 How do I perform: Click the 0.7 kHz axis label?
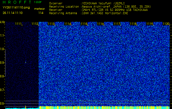click(2, 90)
